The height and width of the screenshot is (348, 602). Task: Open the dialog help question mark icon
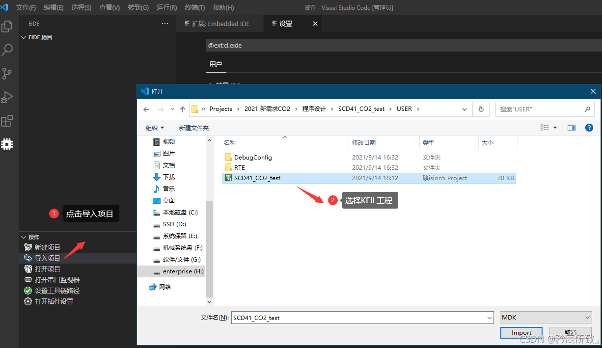589,128
